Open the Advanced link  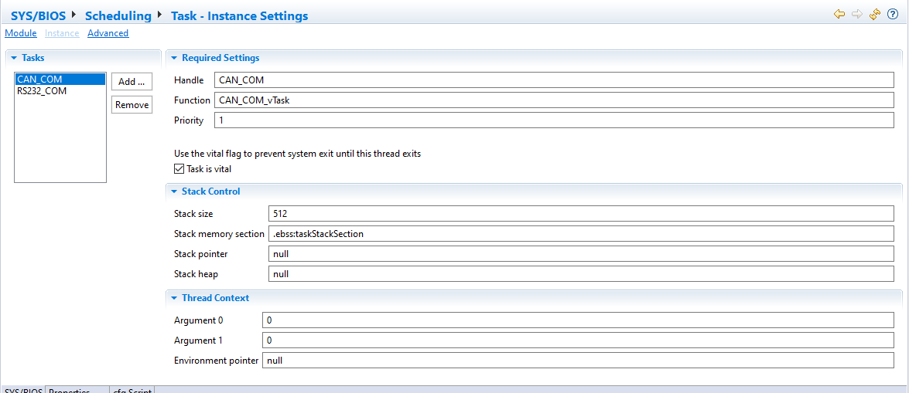pyautogui.click(x=108, y=33)
